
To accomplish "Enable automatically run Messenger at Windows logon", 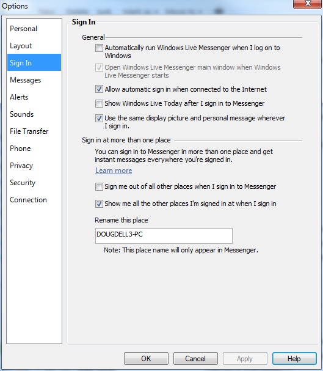I will (99, 48).
